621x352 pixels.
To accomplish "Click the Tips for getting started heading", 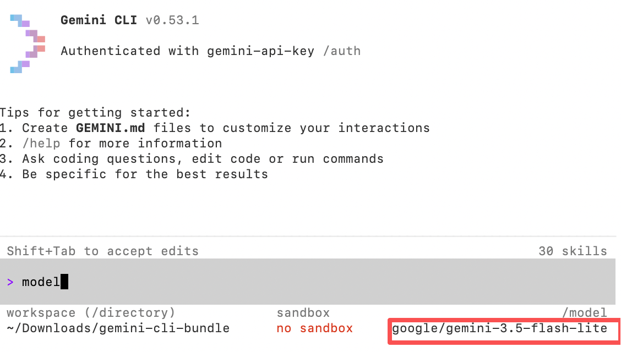I will click(95, 113).
